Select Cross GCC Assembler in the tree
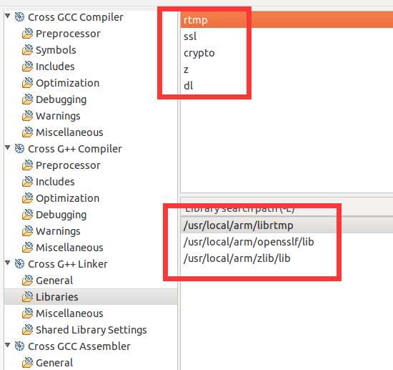Image resolution: width=393 pixels, height=370 pixels. tap(79, 346)
